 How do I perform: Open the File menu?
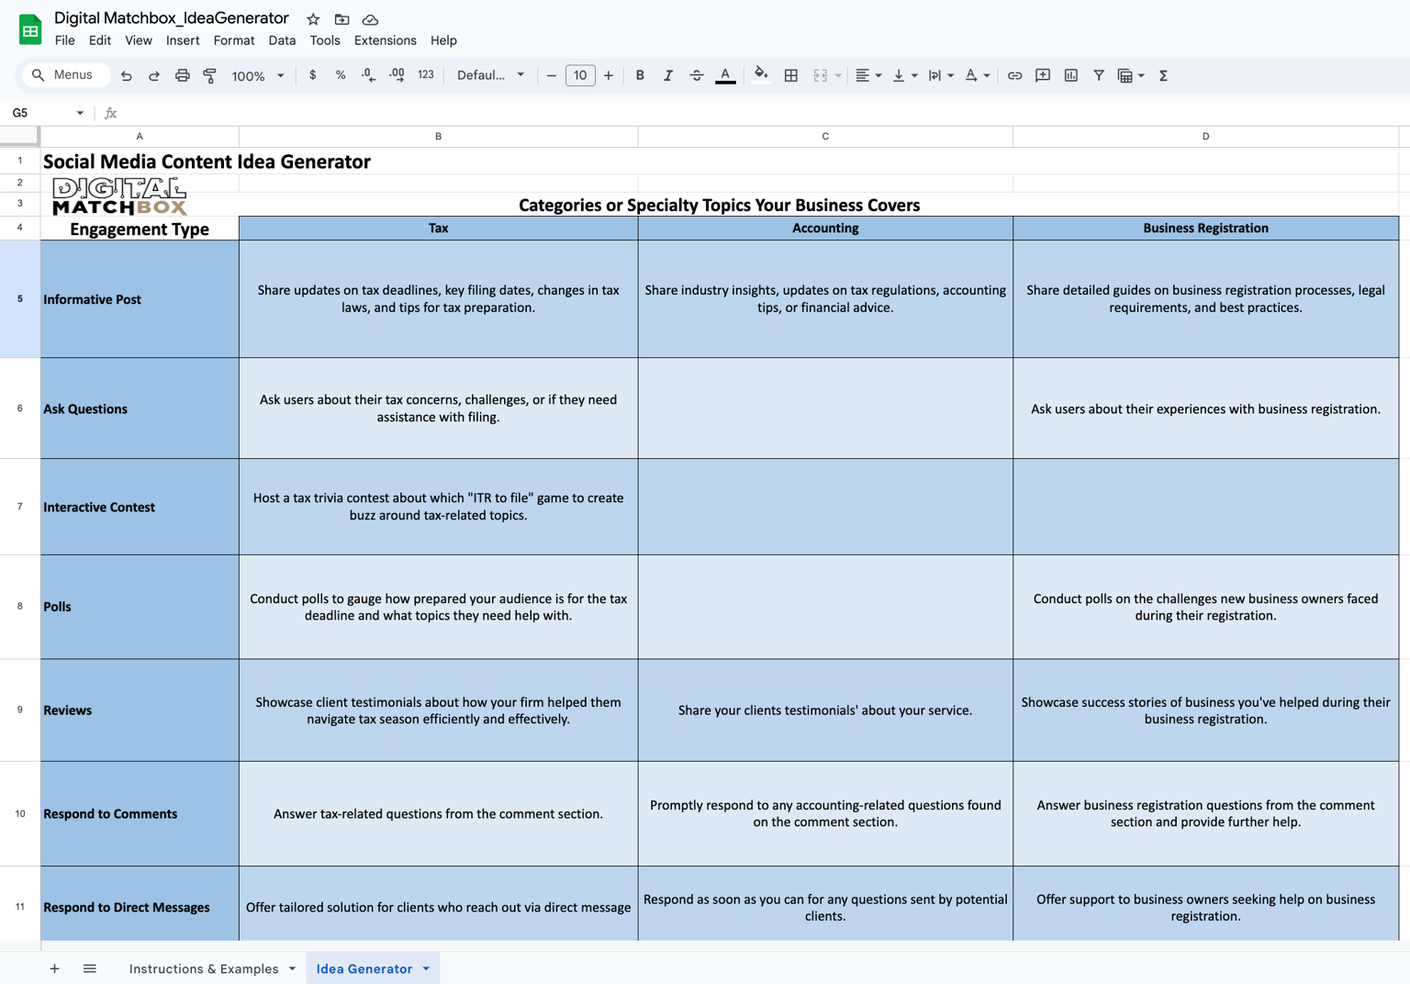pos(64,40)
